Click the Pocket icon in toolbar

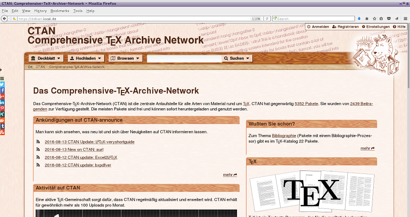389,18
